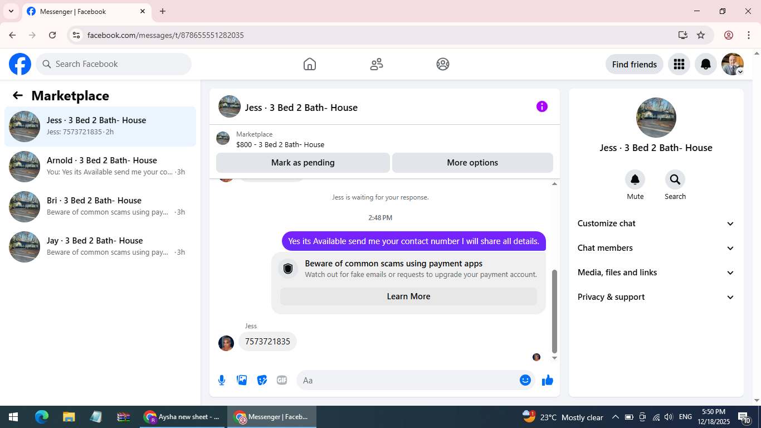Open Jess 3 Bed 2 Bath conversation
Image resolution: width=761 pixels, height=428 pixels.
coord(100,127)
